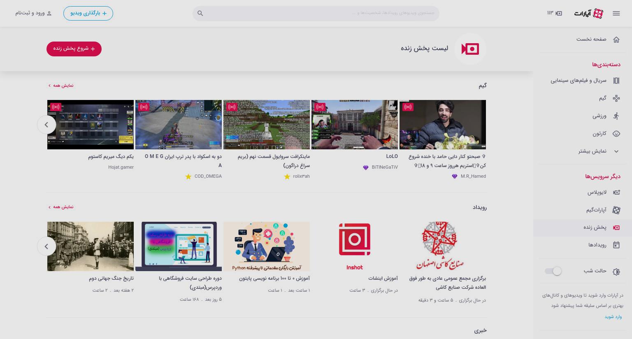Screen dimensions: 632x339
Task: Open آپارات‌گیم service
Action: [596, 210]
